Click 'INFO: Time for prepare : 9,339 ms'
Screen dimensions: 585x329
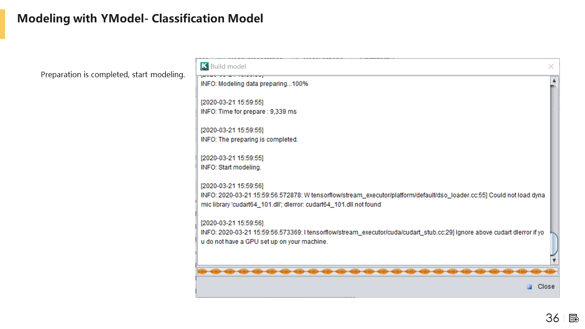point(249,111)
